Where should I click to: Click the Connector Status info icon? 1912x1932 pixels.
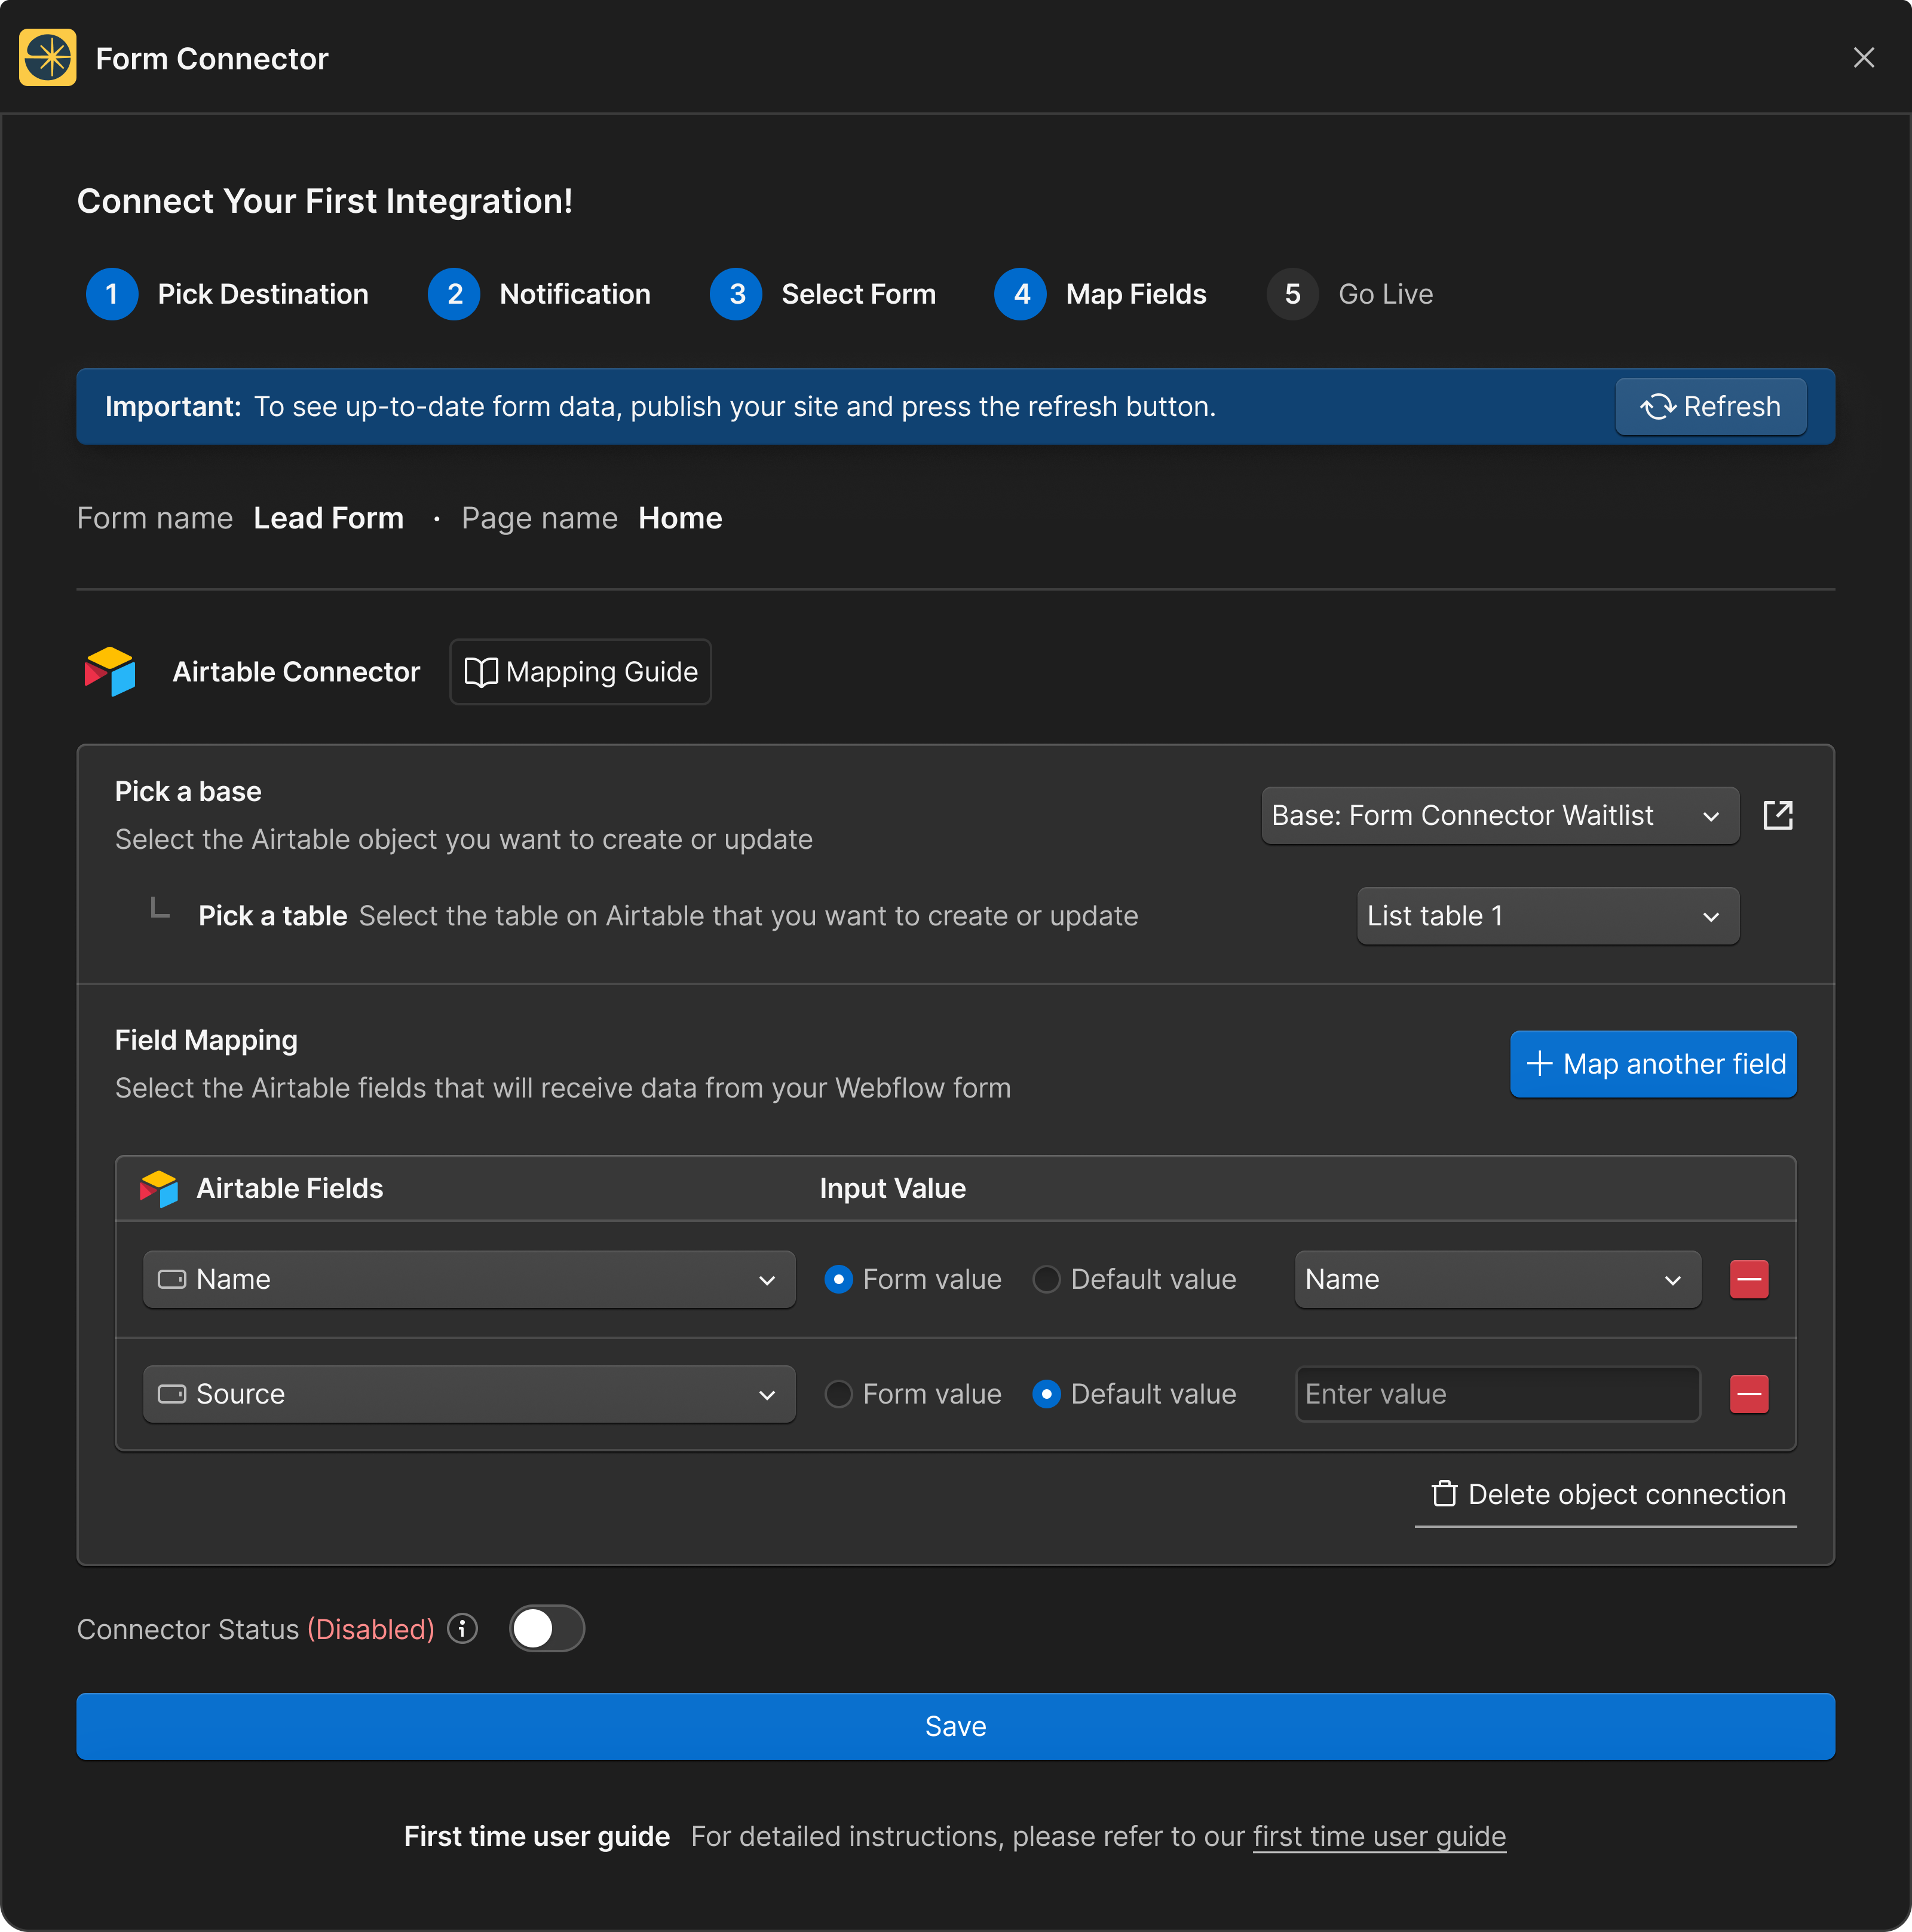pos(462,1628)
